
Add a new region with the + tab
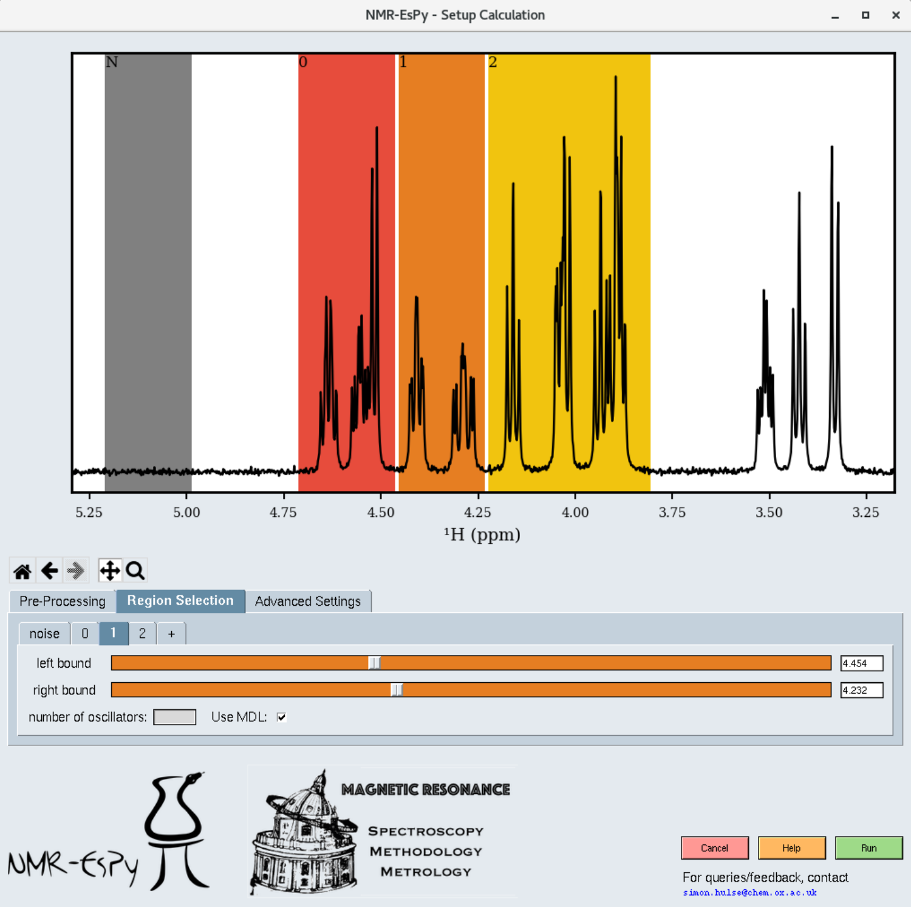(x=171, y=634)
